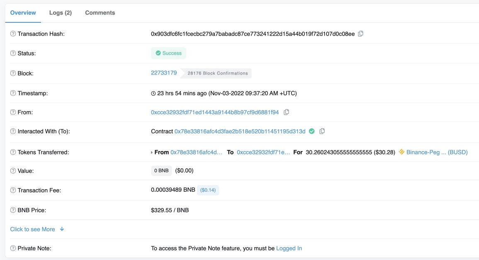This screenshot has height=260, width=479.
Task: Copy the From address
Action: point(286,112)
